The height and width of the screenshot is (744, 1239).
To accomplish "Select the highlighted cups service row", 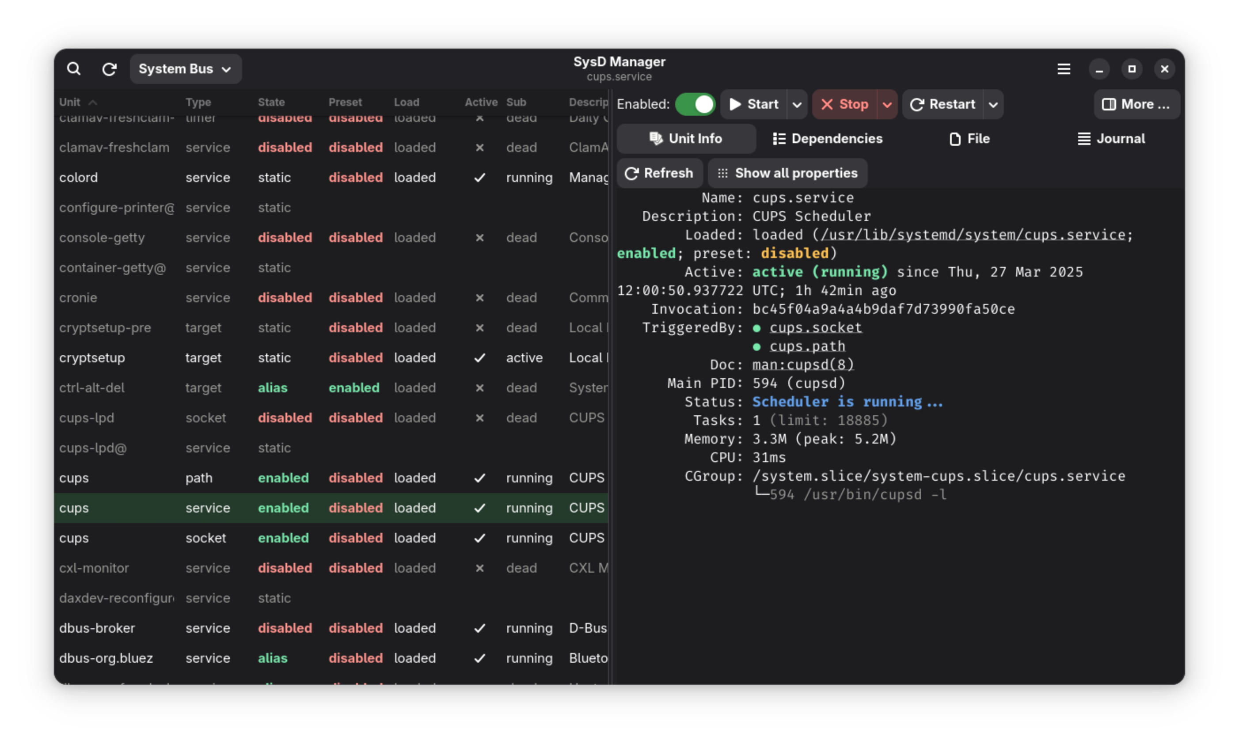I will click(331, 508).
